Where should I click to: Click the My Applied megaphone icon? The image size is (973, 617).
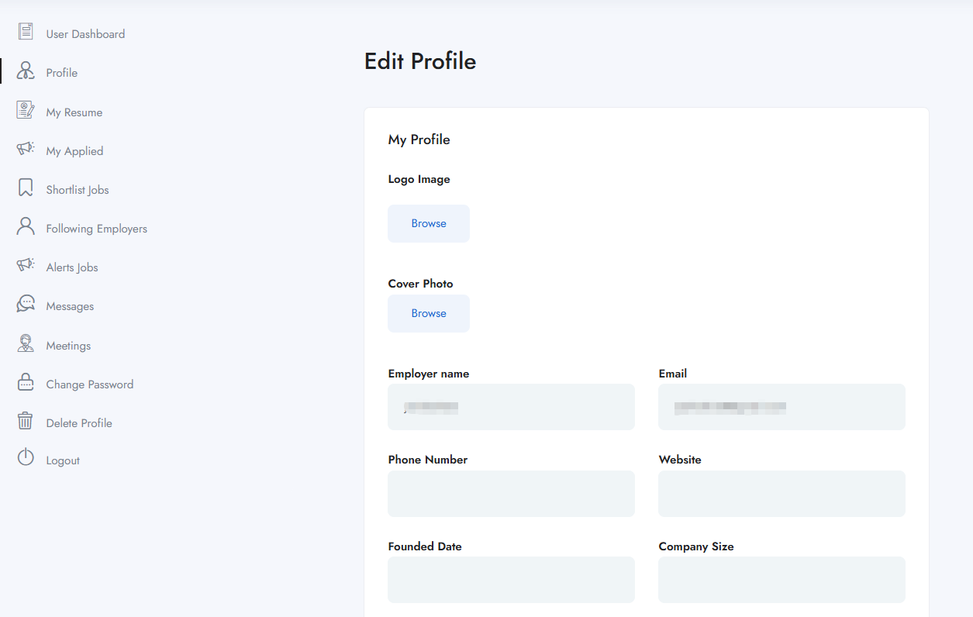(26, 149)
